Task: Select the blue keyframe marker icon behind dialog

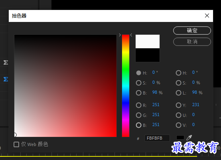Action: (6, 79)
